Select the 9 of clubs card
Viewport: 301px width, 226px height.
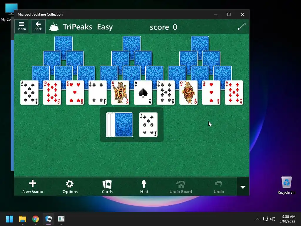pyautogui.click(x=166, y=93)
